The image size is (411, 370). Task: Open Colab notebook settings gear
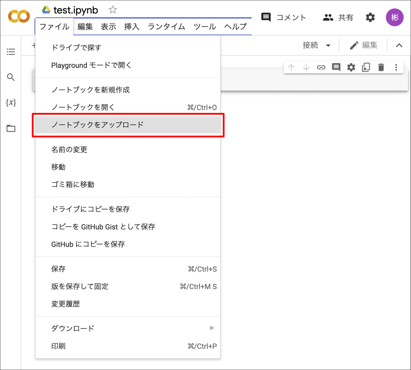click(370, 17)
